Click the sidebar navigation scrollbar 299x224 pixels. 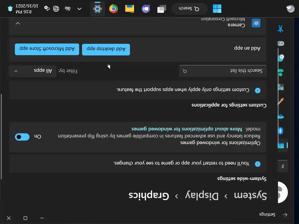(x=278, y=97)
